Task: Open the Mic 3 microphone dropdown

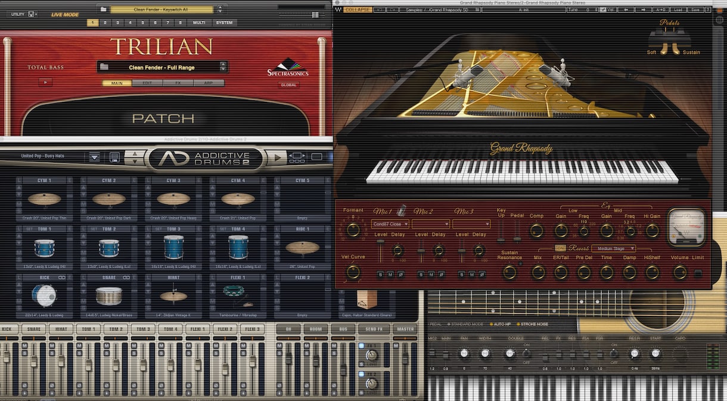Action: click(471, 224)
